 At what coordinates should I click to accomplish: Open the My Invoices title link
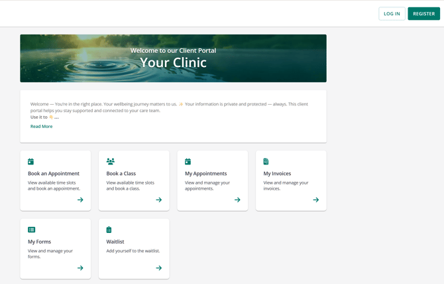click(277, 173)
